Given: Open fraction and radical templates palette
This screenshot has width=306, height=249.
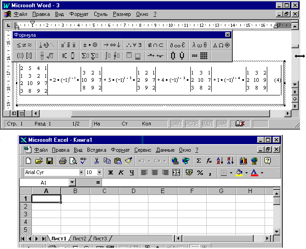Looking at the screenshot, I should 46,56.
